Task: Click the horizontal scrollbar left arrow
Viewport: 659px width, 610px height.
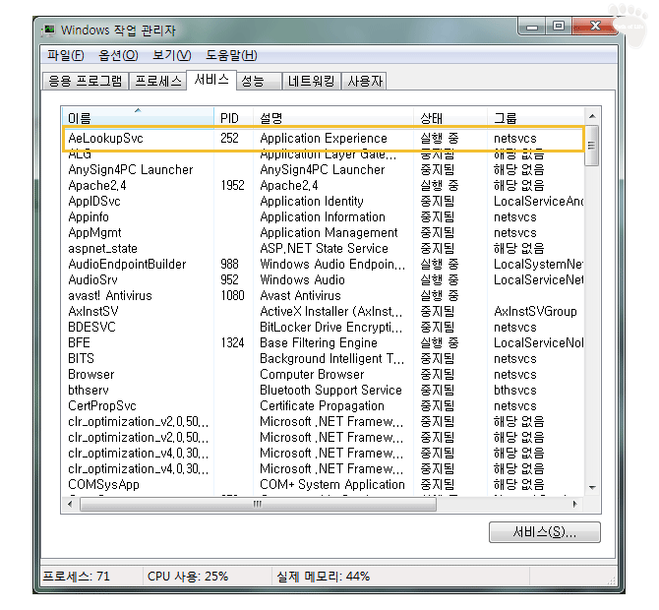Action: point(70,504)
